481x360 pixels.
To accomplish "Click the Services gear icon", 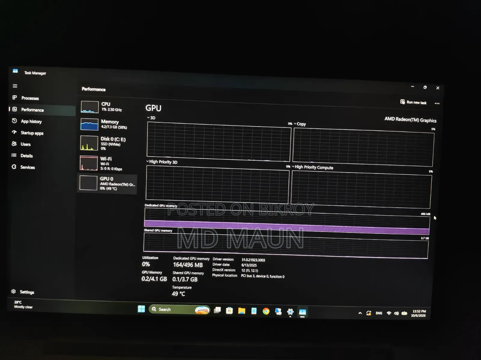I will click(x=14, y=167).
